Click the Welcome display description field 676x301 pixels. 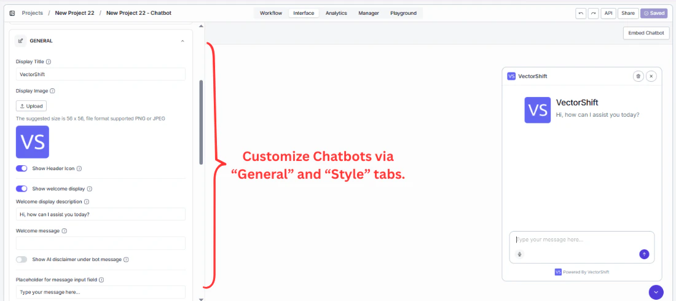100,214
